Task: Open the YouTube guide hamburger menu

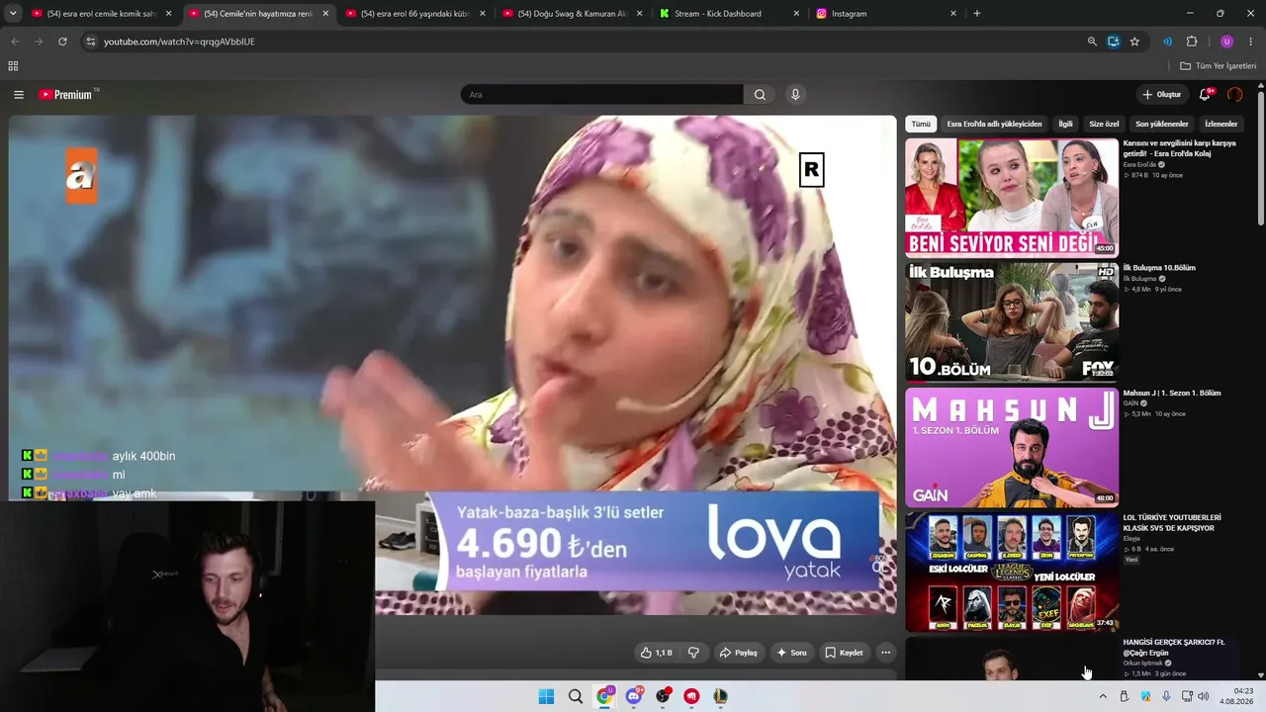Action: tap(19, 95)
